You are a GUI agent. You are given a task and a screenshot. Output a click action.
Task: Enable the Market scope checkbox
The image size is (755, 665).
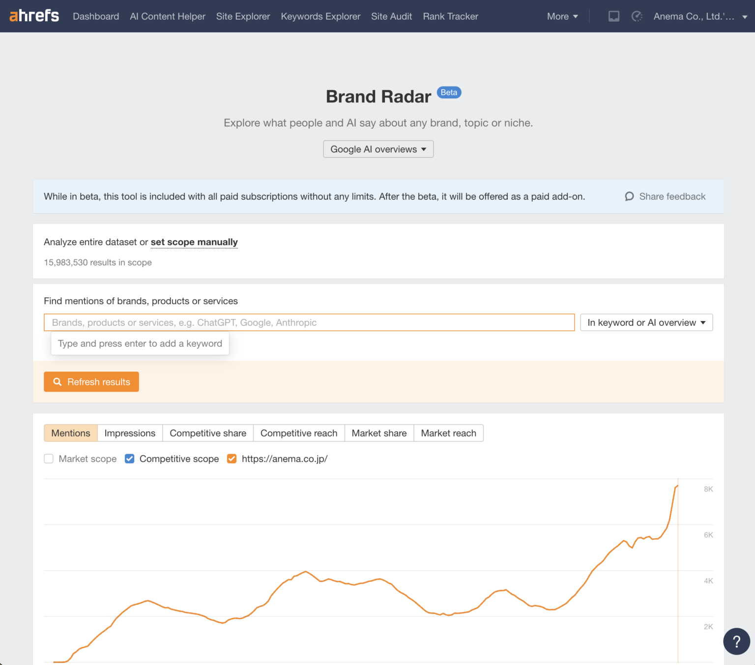coord(49,459)
